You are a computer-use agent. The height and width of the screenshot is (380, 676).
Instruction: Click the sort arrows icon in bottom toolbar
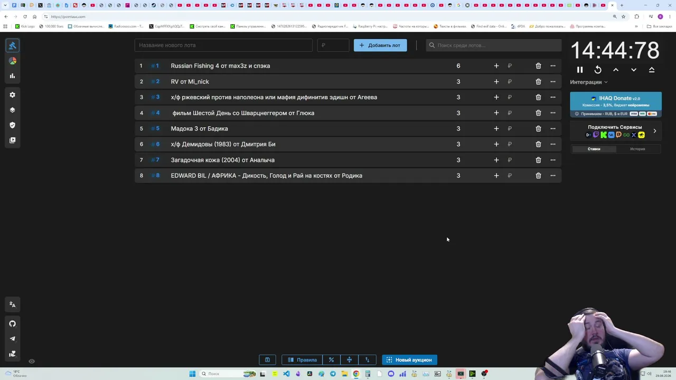(x=367, y=360)
